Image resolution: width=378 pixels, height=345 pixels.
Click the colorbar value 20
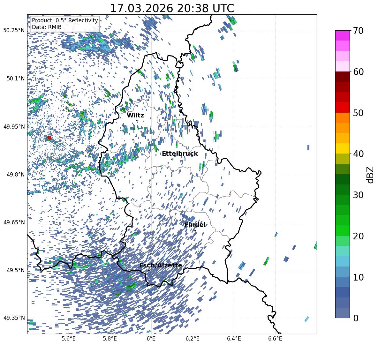[x=358, y=236]
